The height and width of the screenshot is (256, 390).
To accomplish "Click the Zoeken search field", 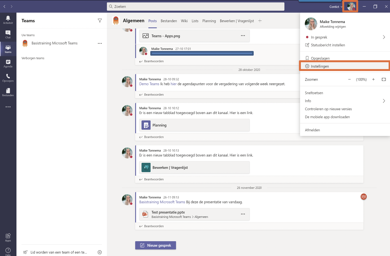I will tap(196, 7).
